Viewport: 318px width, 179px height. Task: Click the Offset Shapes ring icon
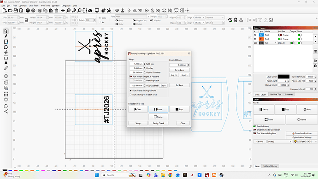tap(6, 76)
